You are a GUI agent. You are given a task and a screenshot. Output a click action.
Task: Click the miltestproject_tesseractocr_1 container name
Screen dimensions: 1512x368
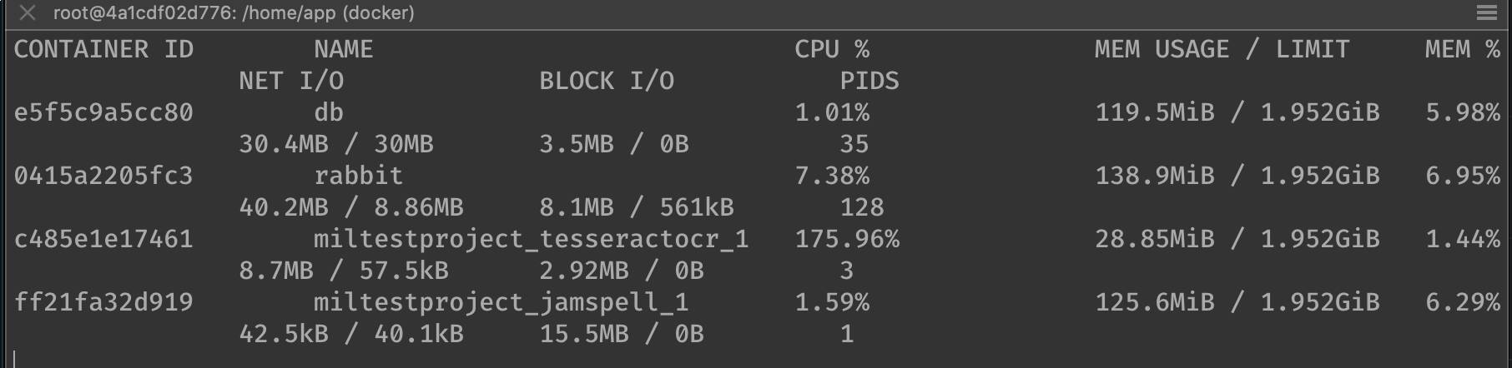[x=531, y=240]
